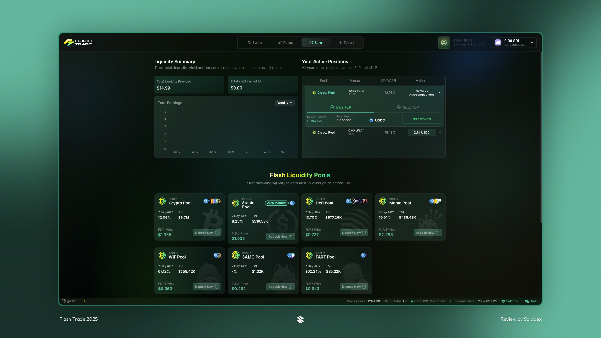Switch to the Perps section in top navigation
Viewport: 601px width, 338px height.
point(285,42)
